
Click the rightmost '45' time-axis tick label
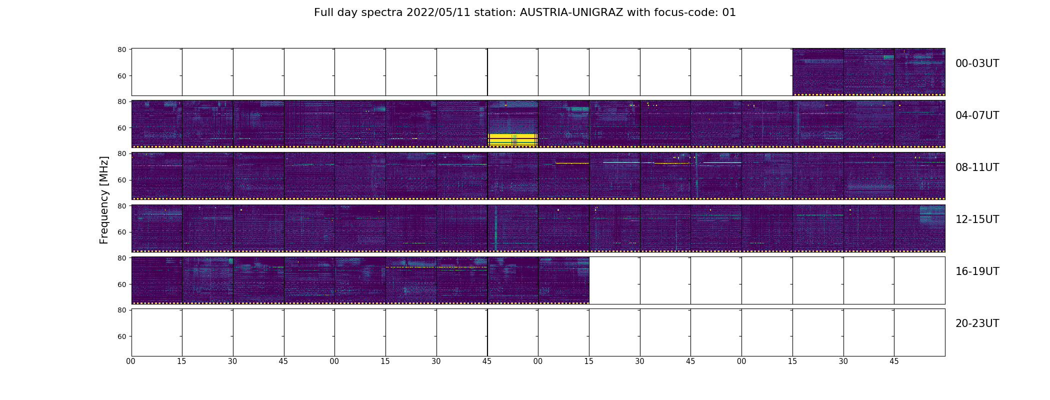(x=894, y=361)
